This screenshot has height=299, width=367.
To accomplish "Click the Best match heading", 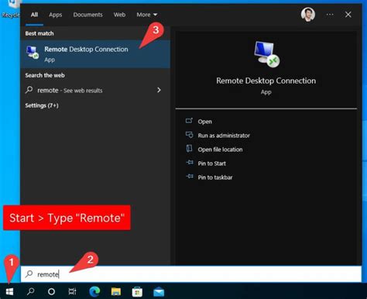I will click(39, 33).
